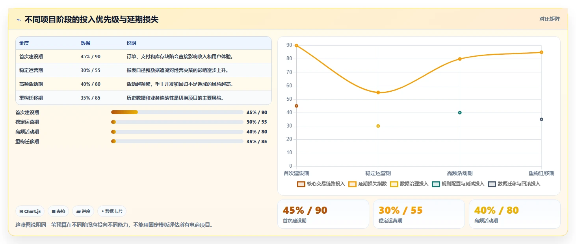
Task: Click the 重构迁移期 progress bar
Action: (x=177, y=142)
